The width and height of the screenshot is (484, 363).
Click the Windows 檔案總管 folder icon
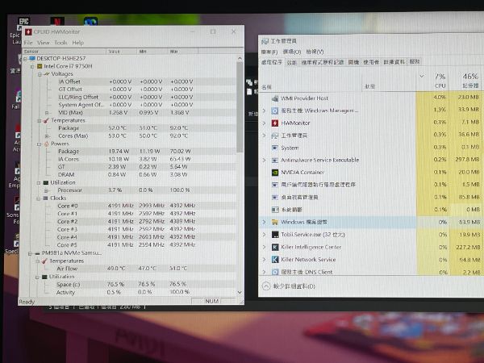[275, 222]
